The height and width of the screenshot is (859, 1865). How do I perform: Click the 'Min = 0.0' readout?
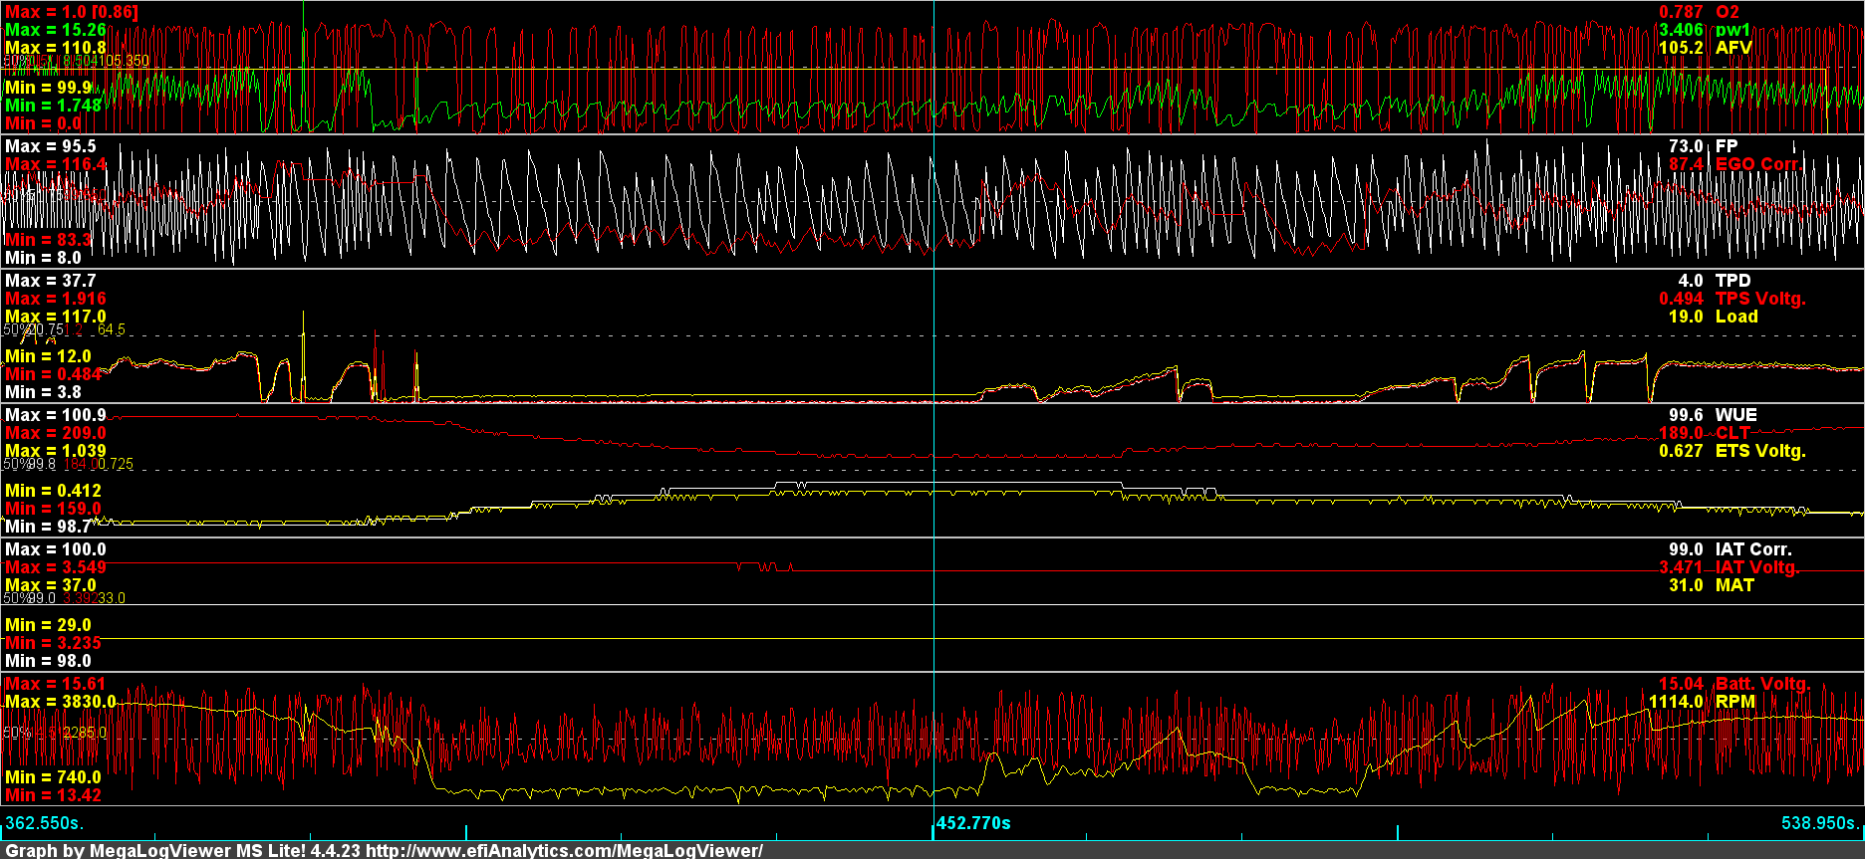pos(43,123)
